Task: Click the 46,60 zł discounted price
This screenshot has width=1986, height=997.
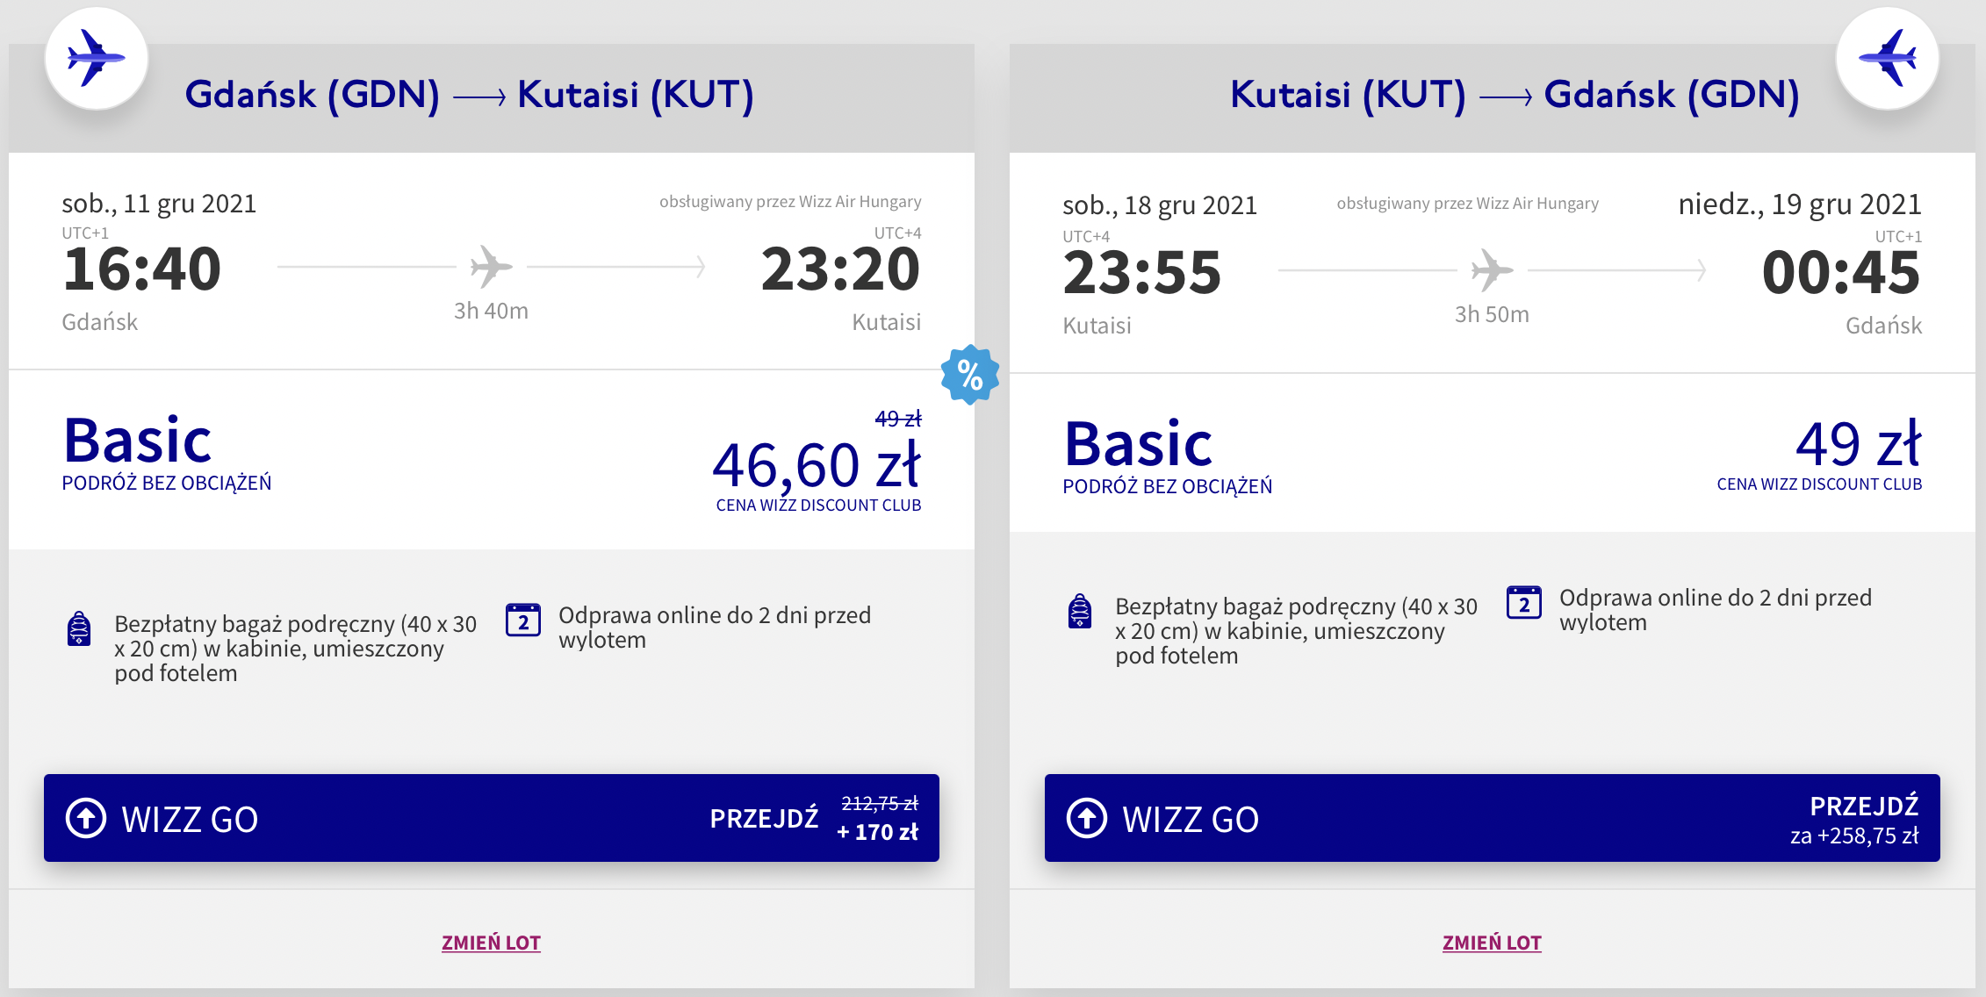Action: [x=816, y=465]
